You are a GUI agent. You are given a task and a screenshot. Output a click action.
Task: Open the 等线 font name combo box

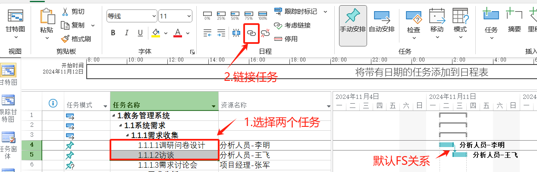click(x=132, y=16)
